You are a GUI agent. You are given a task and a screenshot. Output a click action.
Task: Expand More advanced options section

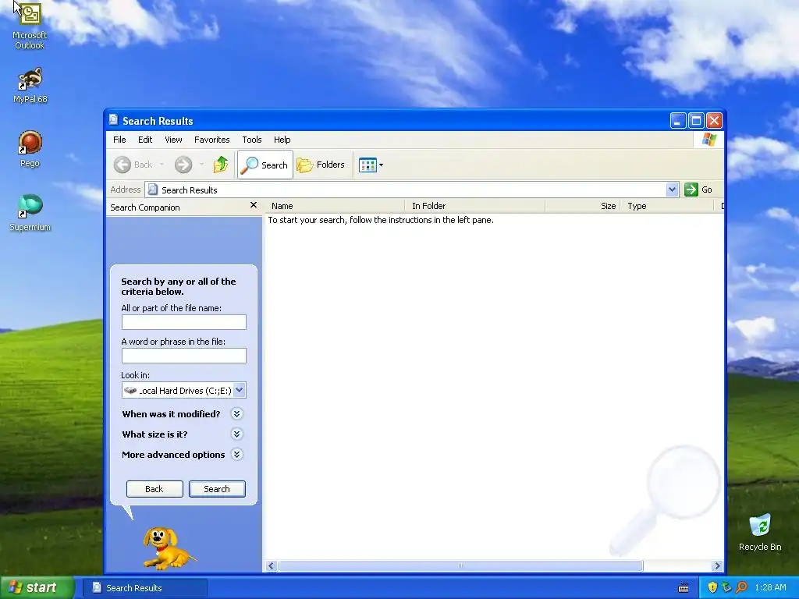point(236,455)
